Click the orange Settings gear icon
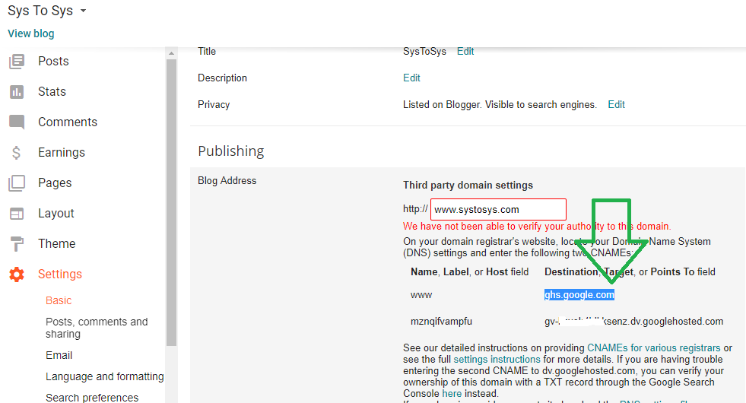746x403 pixels. point(17,274)
